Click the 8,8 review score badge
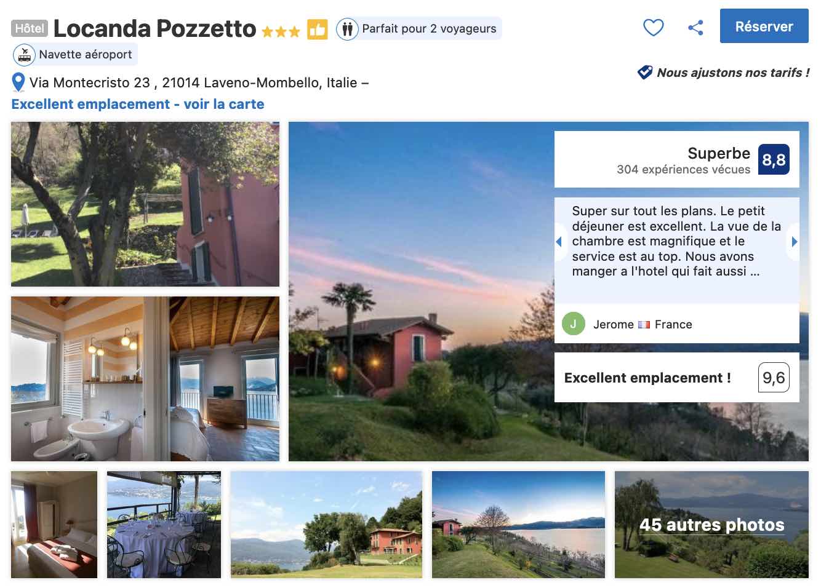 pyautogui.click(x=774, y=160)
